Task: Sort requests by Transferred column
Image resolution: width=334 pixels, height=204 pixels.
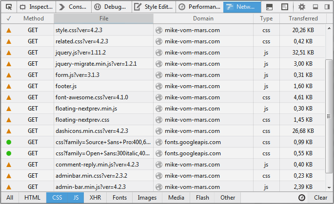Action: click(x=303, y=19)
